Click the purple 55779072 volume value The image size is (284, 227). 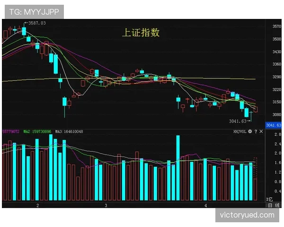pos(11,131)
